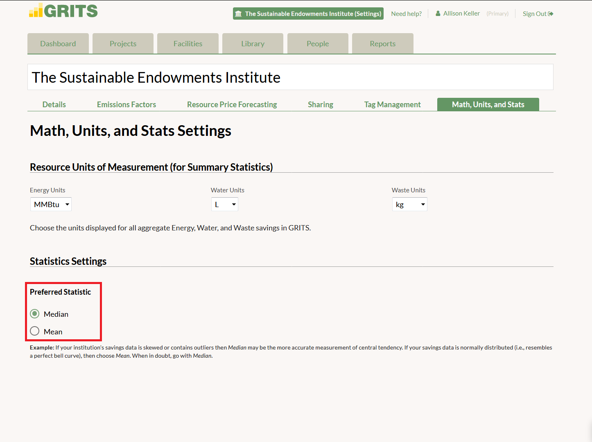Open the Tag Management tab
Screen dimensions: 592x442
click(x=393, y=104)
